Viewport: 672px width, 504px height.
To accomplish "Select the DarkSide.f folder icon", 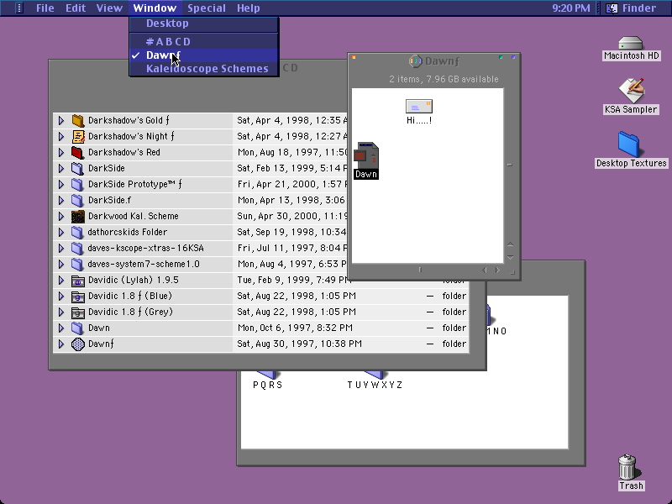I will click(77, 200).
